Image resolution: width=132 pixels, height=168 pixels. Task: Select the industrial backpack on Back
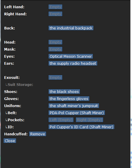pyautogui.click(x=71, y=28)
